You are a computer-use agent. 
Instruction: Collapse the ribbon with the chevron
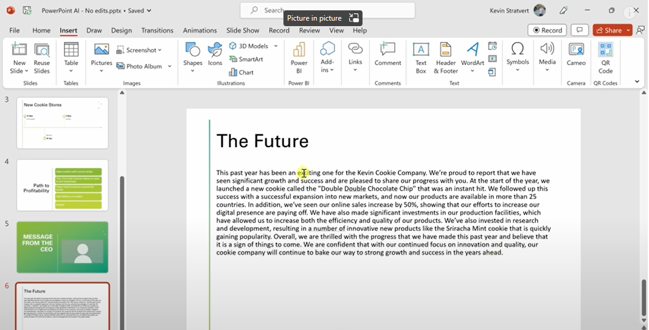637,81
